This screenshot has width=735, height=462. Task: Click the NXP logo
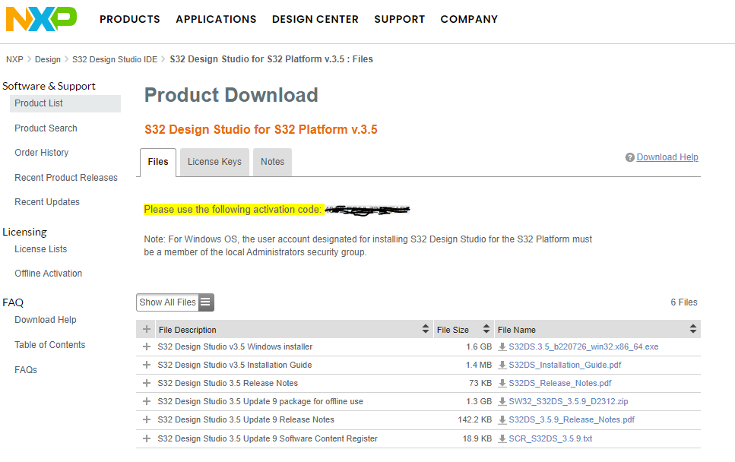click(41, 19)
